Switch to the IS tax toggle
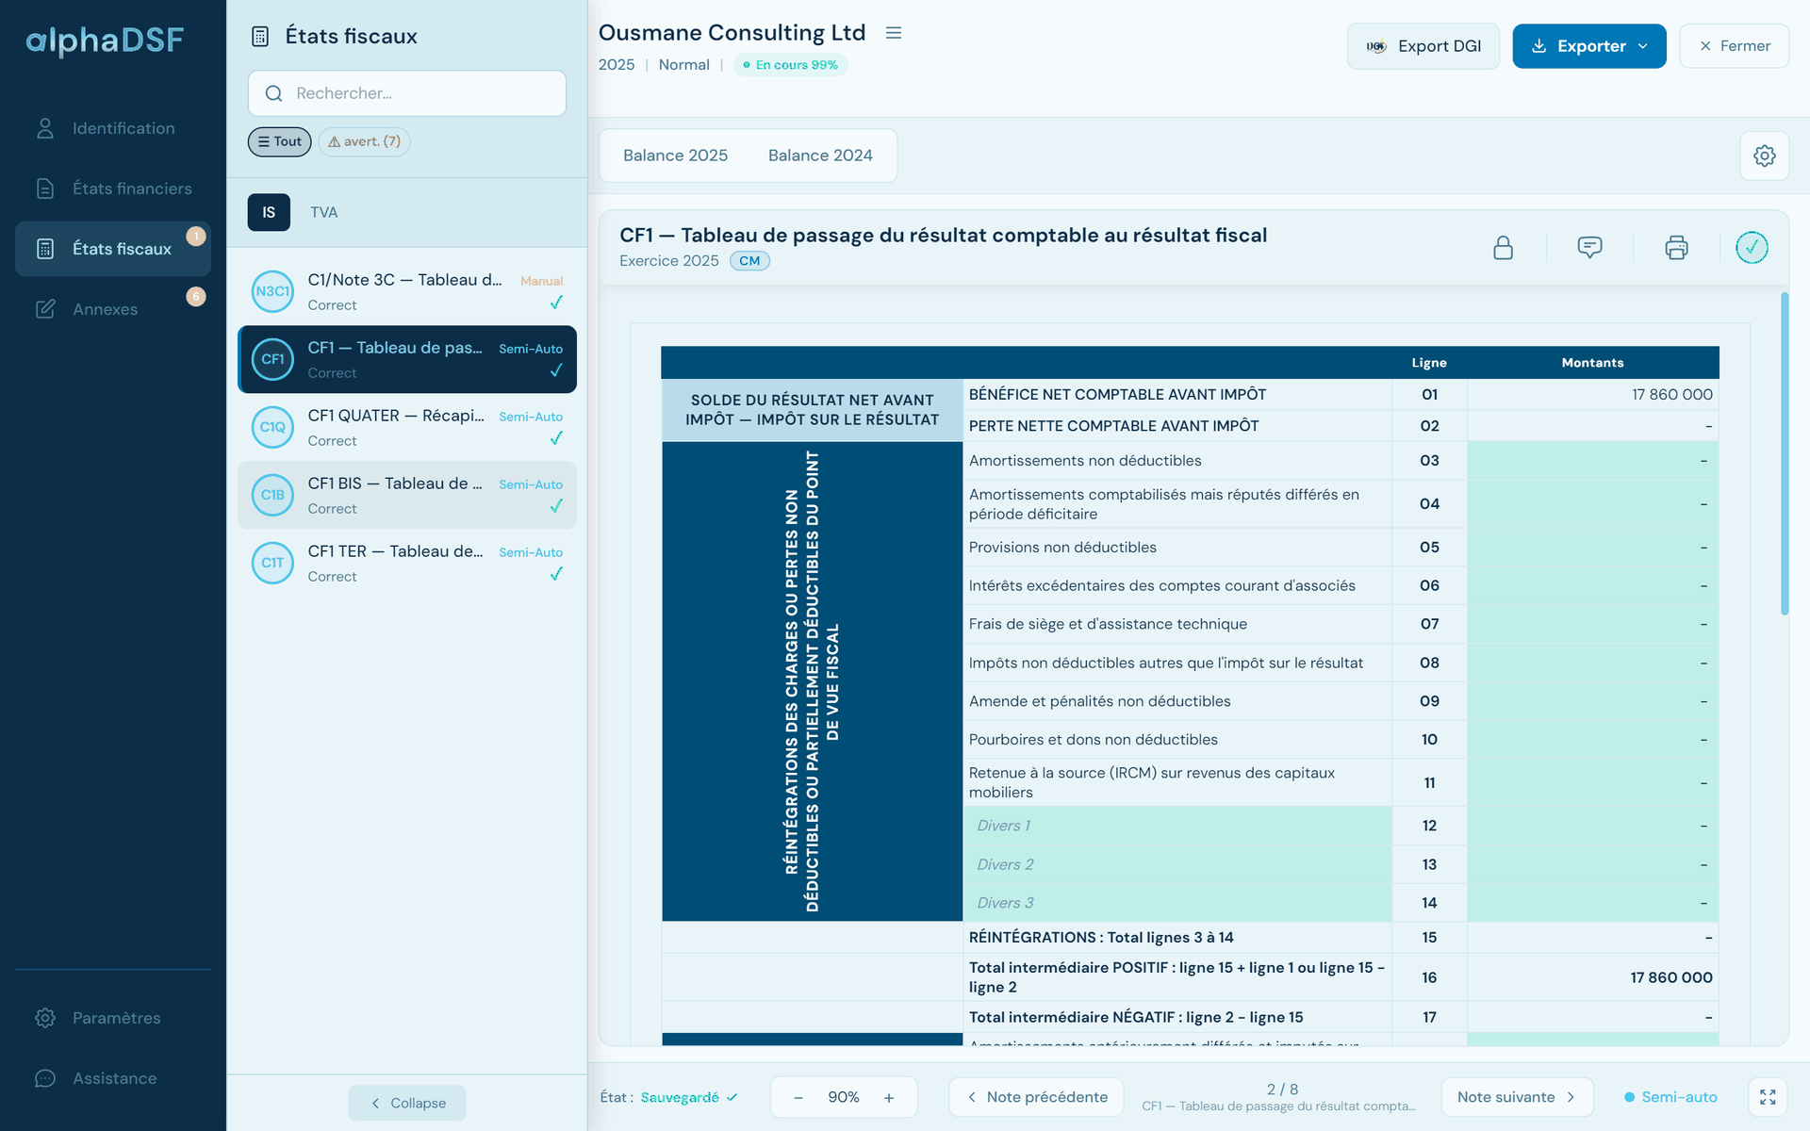The image size is (1810, 1131). click(269, 212)
